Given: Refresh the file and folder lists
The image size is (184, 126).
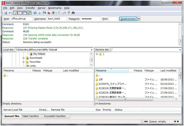Looking at the screenshot, I should tap(35, 13).
